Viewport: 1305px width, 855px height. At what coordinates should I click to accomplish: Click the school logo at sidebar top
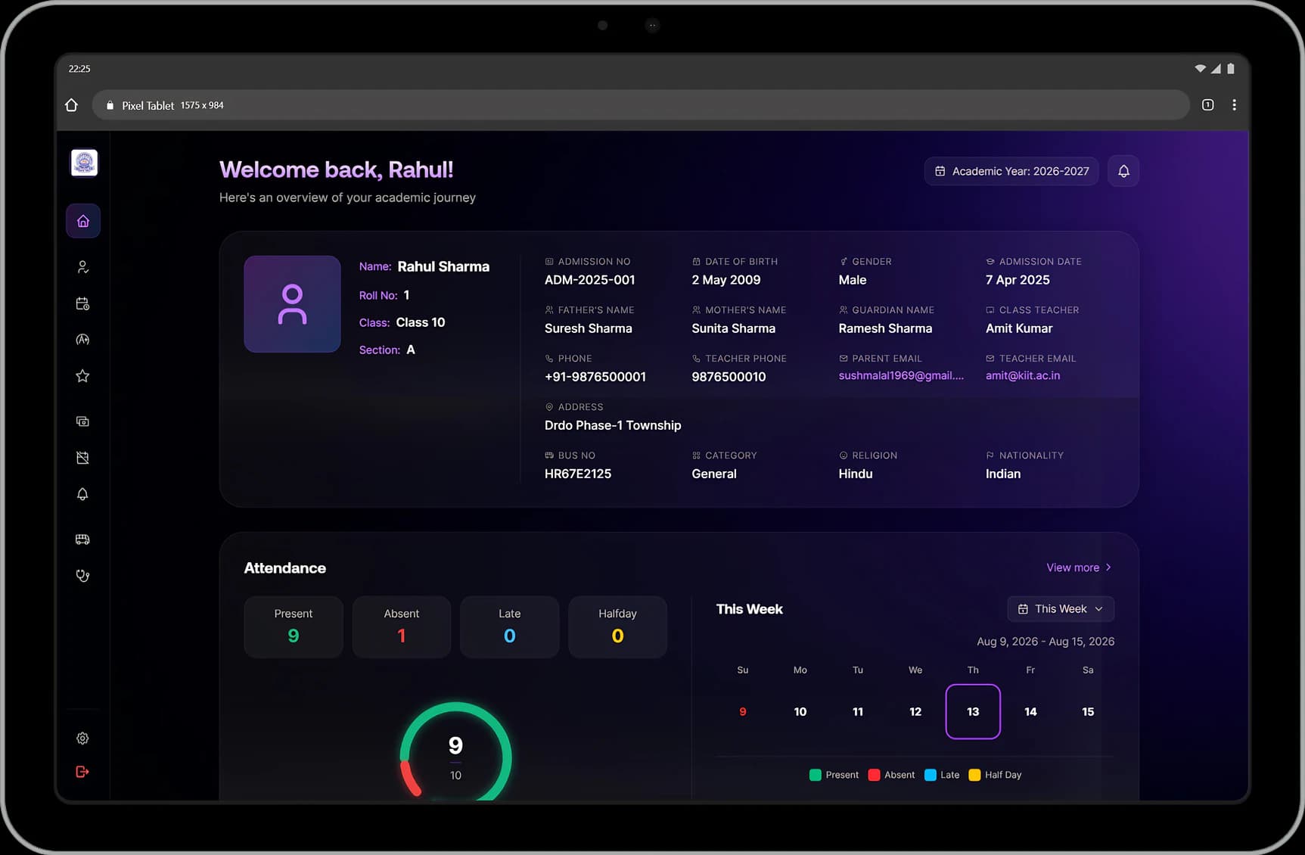[84, 163]
